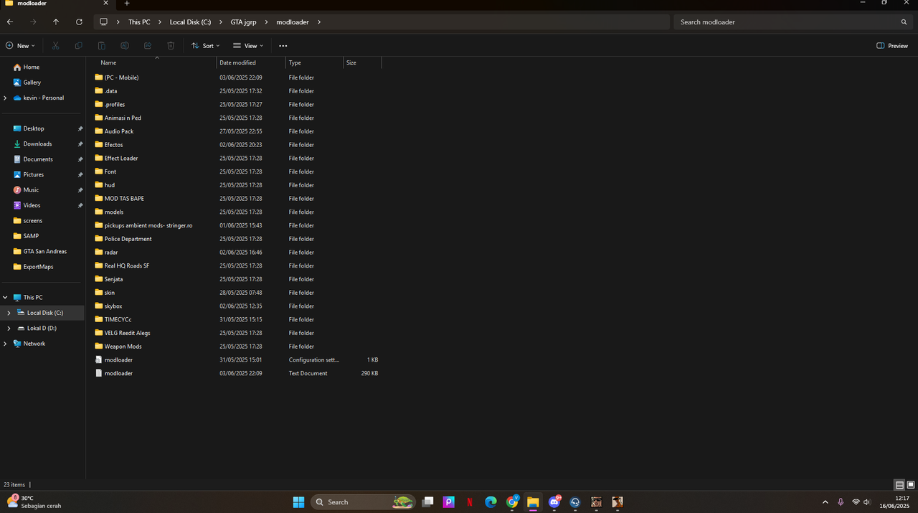Switch to Large icons view layout icon
Viewport: 918px width, 513px height.
pos(911,485)
